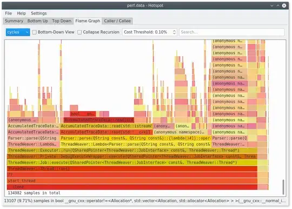Select the red bool __gnu frame block
Image resolution: width=292 pixels, height=209 pixels.
pyautogui.click(x=83, y=113)
